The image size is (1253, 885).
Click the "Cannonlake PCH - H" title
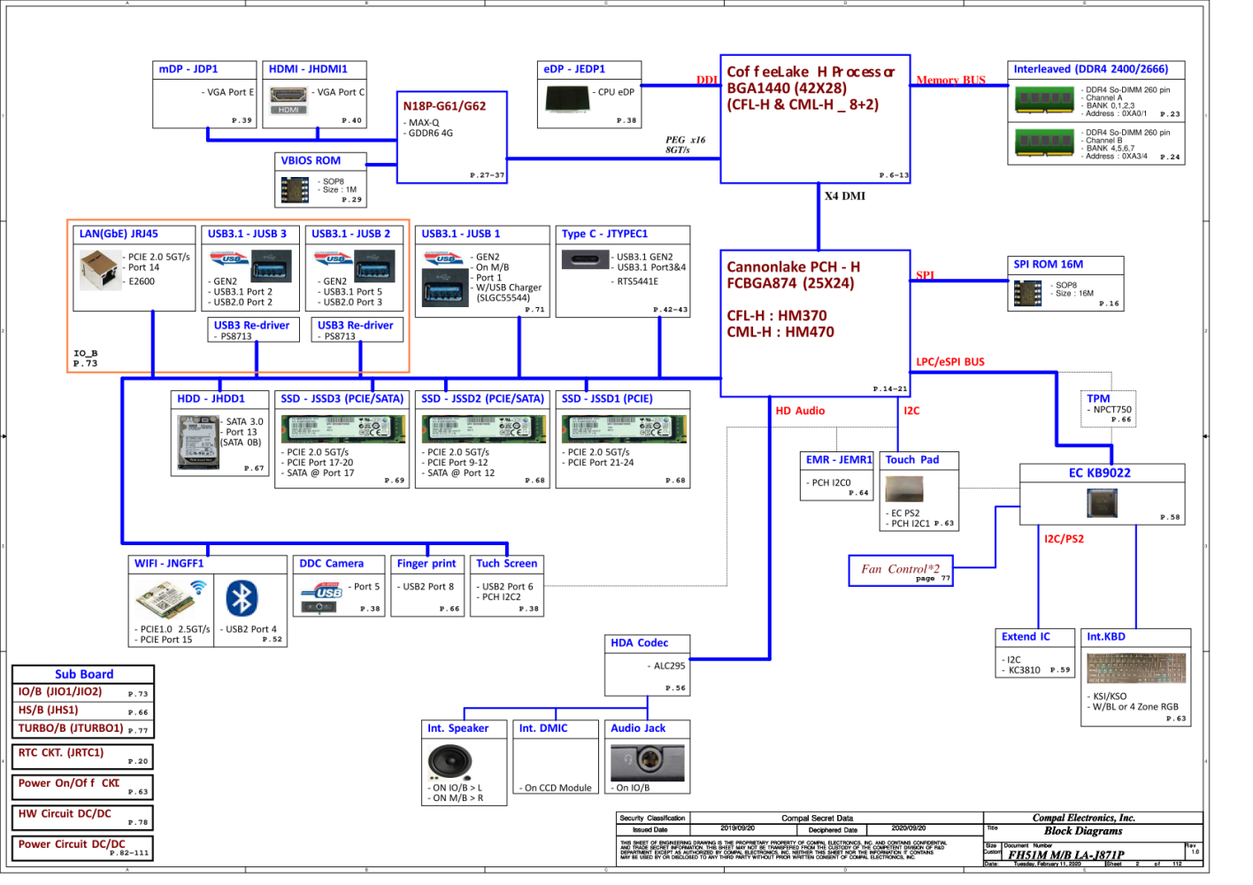coord(793,266)
